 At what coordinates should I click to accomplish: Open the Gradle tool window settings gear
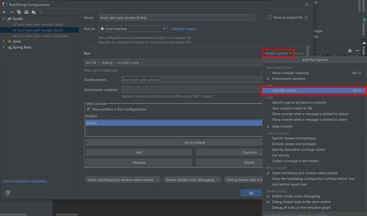[x=350, y=50]
